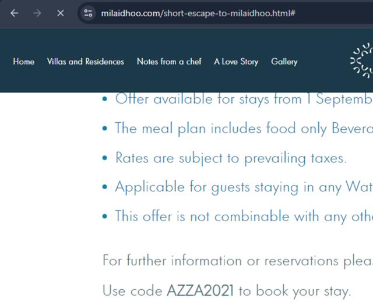Open the Gallery menu item

[284, 61]
